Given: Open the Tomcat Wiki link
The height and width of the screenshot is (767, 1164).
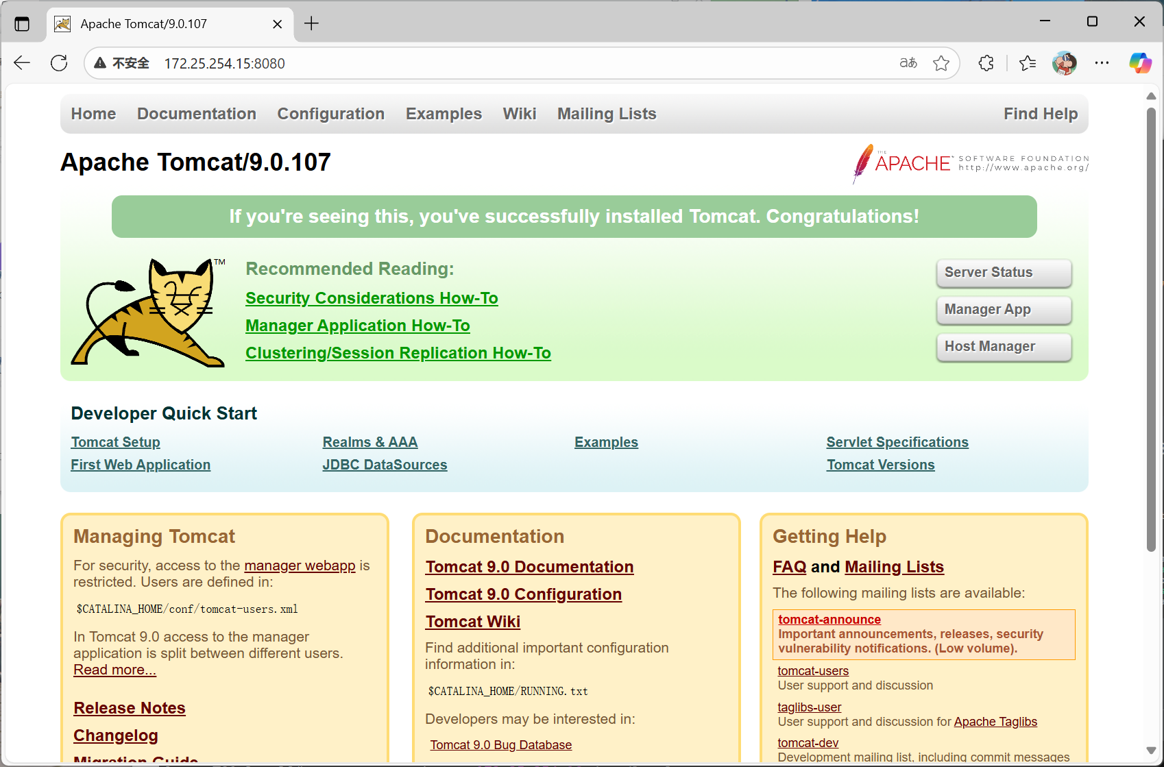Looking at the screenshot, I should click(472, 622).
